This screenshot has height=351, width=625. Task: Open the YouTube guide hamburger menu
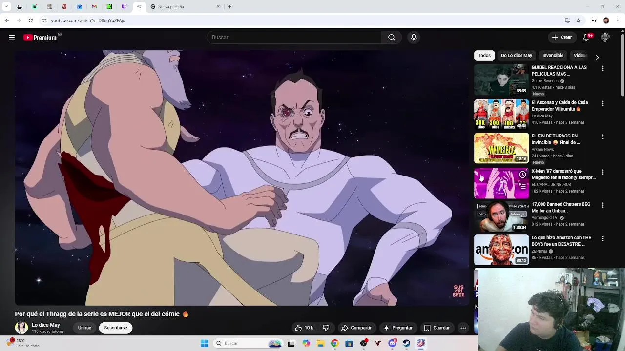tap(12, 38)
